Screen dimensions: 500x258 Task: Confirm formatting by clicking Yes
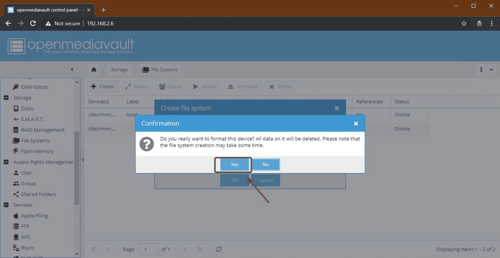[x=234, y=165]
